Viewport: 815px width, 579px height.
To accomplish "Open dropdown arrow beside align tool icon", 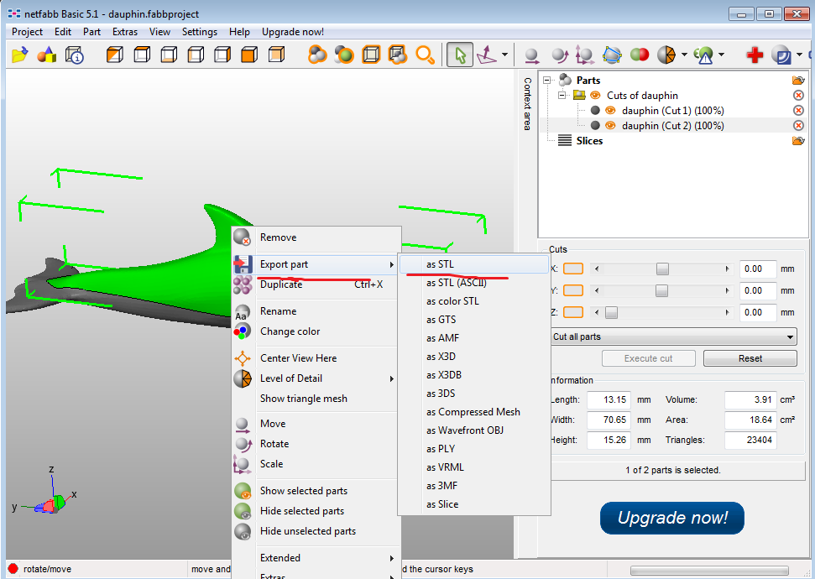I will pos(504,55).
